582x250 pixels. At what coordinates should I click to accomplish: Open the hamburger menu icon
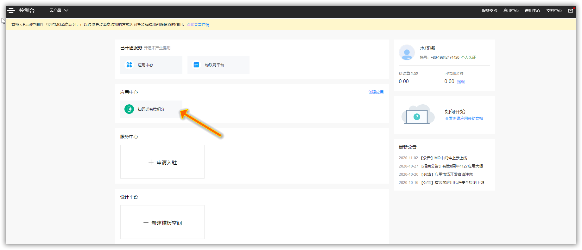point(11,10)
